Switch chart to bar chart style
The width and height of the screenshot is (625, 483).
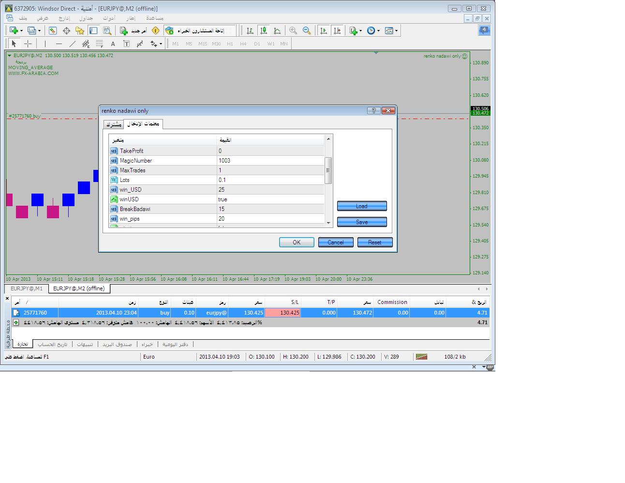click(x=250, y=30)
